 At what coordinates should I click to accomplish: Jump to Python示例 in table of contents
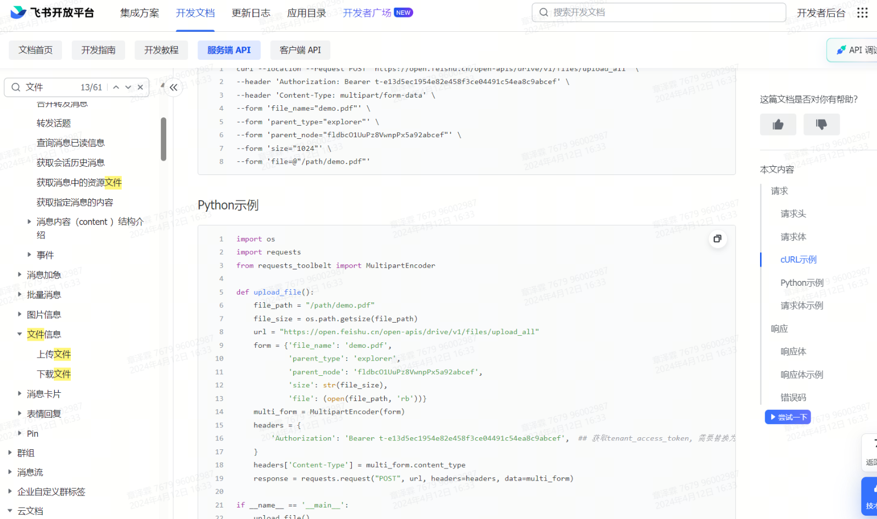802,283
